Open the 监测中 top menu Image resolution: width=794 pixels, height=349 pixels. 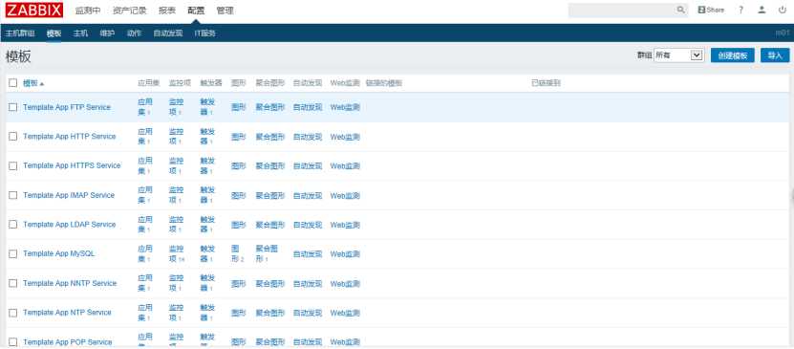pos(88,11)
